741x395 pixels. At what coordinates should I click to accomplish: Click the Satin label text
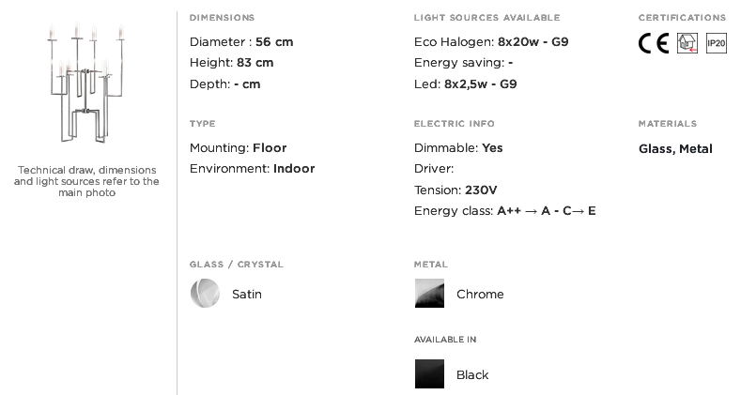point(247,294)
